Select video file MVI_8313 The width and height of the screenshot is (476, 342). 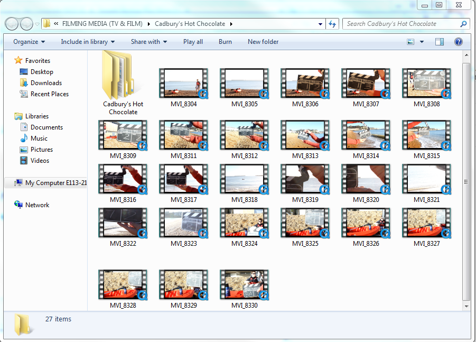coord(305,140)
